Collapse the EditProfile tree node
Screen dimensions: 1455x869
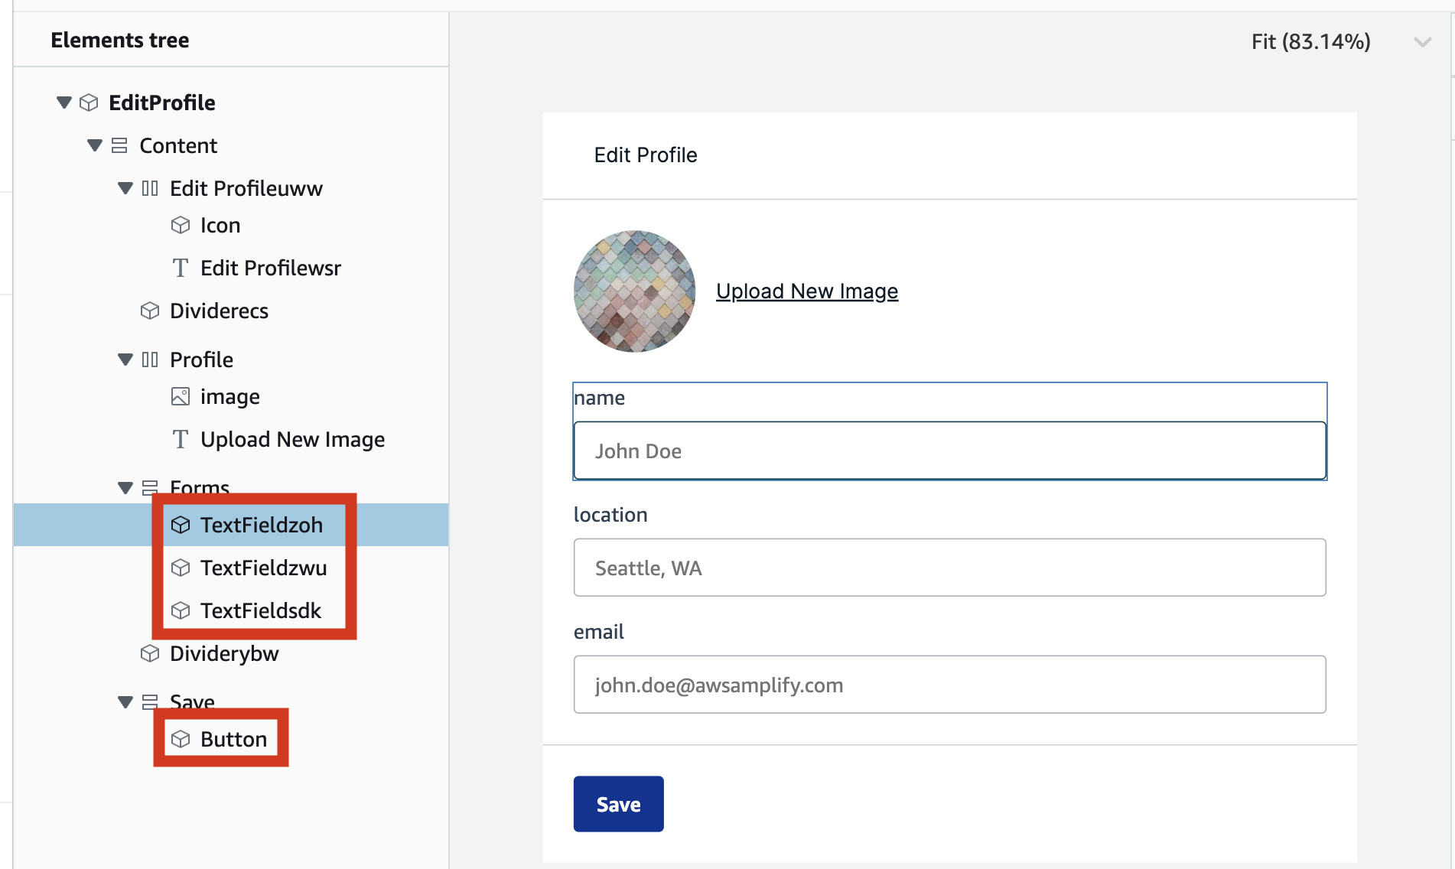coord(64,102)
